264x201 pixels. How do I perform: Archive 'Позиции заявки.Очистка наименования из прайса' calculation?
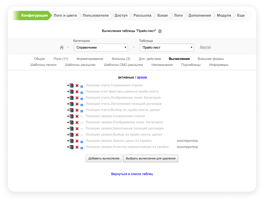coord(70,147)
